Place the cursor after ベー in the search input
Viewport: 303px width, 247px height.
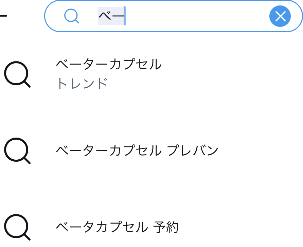click(x=126, y=16)
